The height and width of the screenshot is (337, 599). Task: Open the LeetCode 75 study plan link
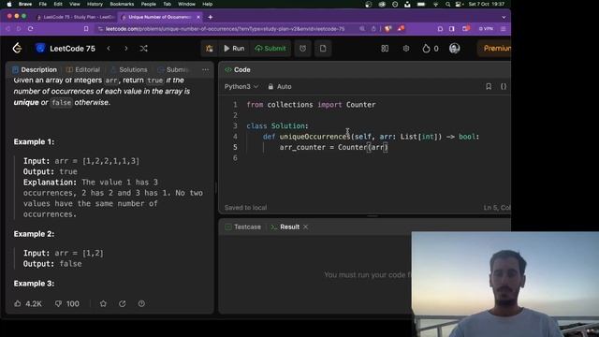click(x=66, y=49)
